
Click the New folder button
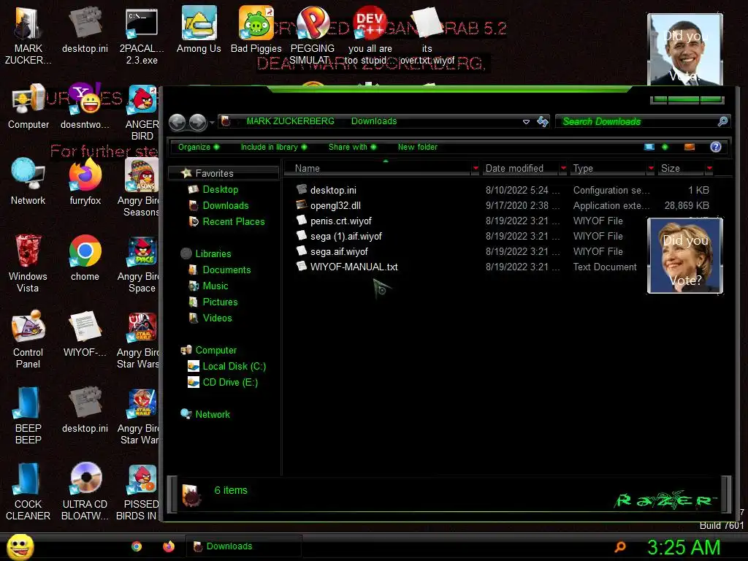(417, 147)
